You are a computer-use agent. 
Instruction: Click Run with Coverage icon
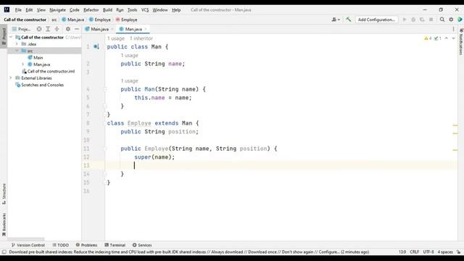(422, 20)
